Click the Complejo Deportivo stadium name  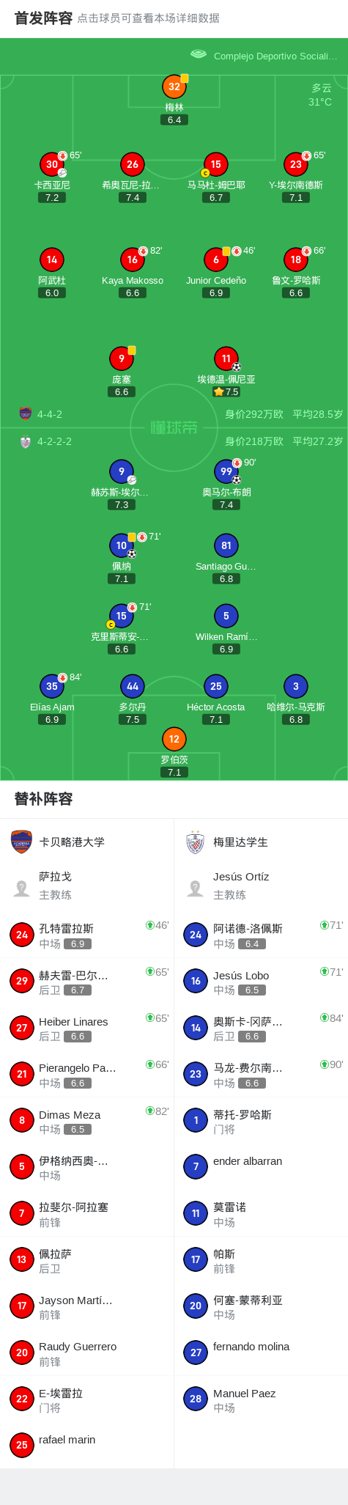click(x=275, y=56)
